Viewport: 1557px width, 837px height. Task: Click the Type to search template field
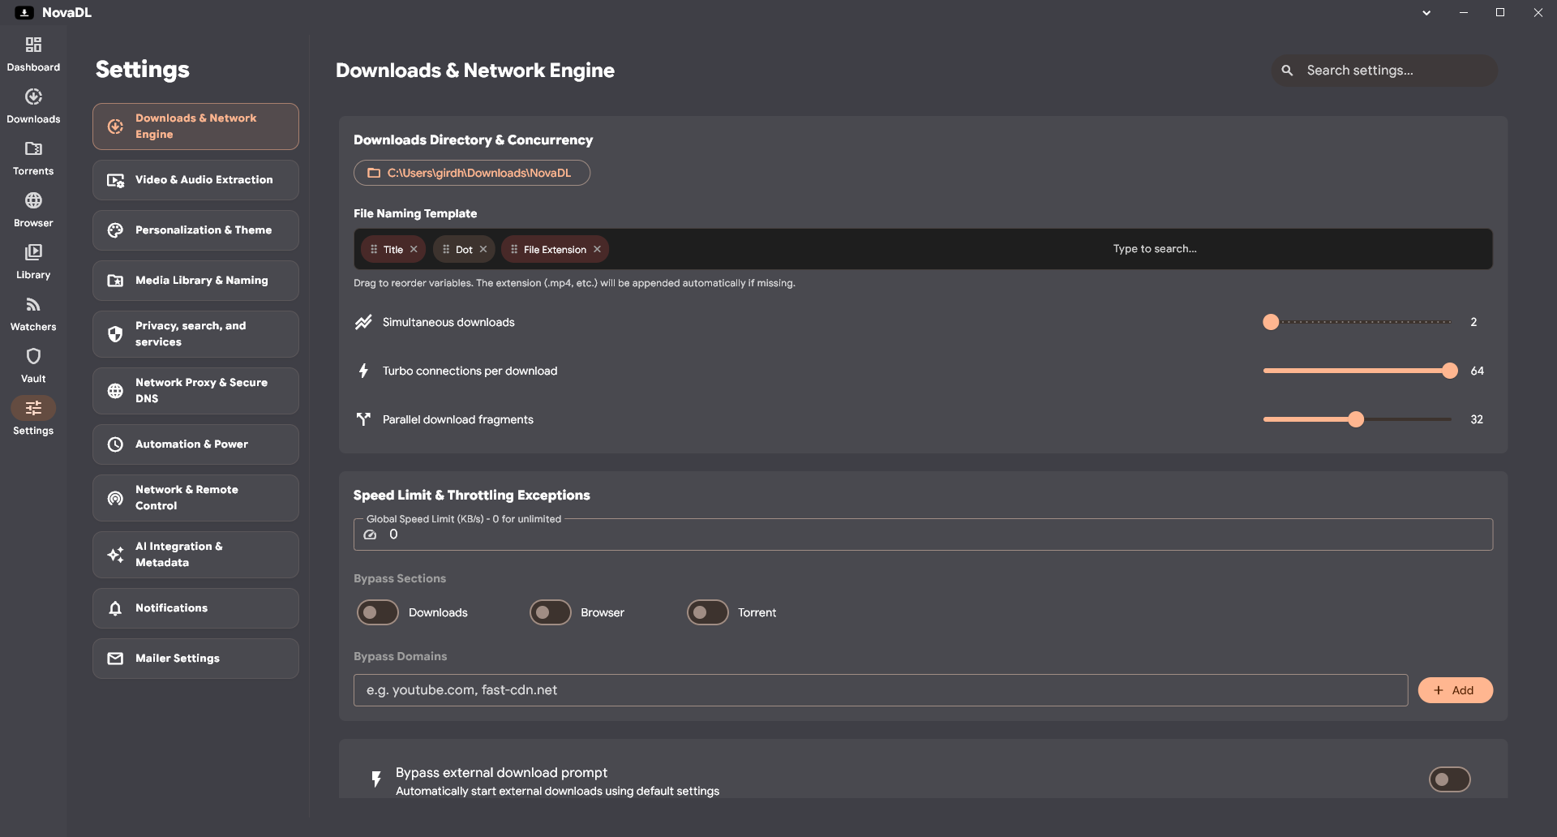(1155, 249)
